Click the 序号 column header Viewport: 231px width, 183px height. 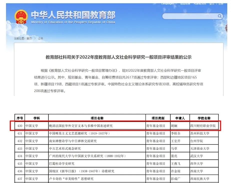coord(20,118)
